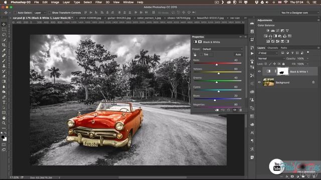Select the Rectangle shape tool
This screenshot has height=180, width=321.
4,112
